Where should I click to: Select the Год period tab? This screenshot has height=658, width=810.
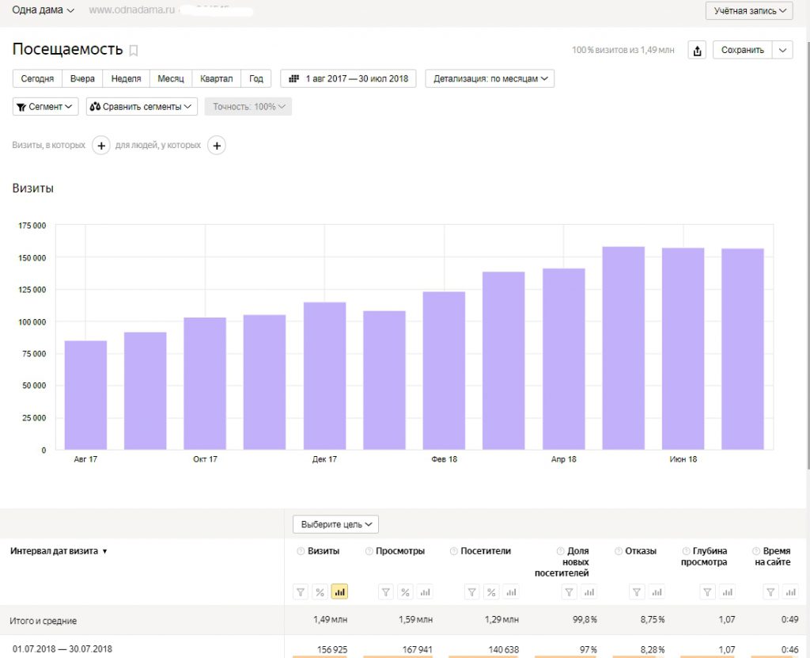255,78
